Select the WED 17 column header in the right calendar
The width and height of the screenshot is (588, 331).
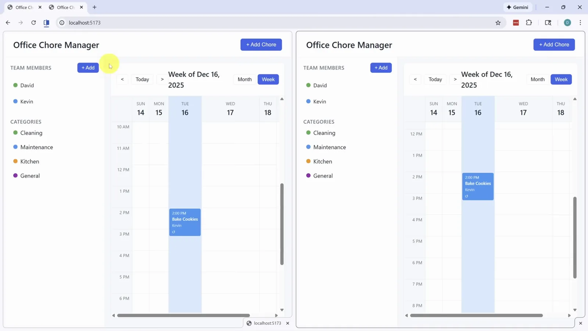click(523, 109)
